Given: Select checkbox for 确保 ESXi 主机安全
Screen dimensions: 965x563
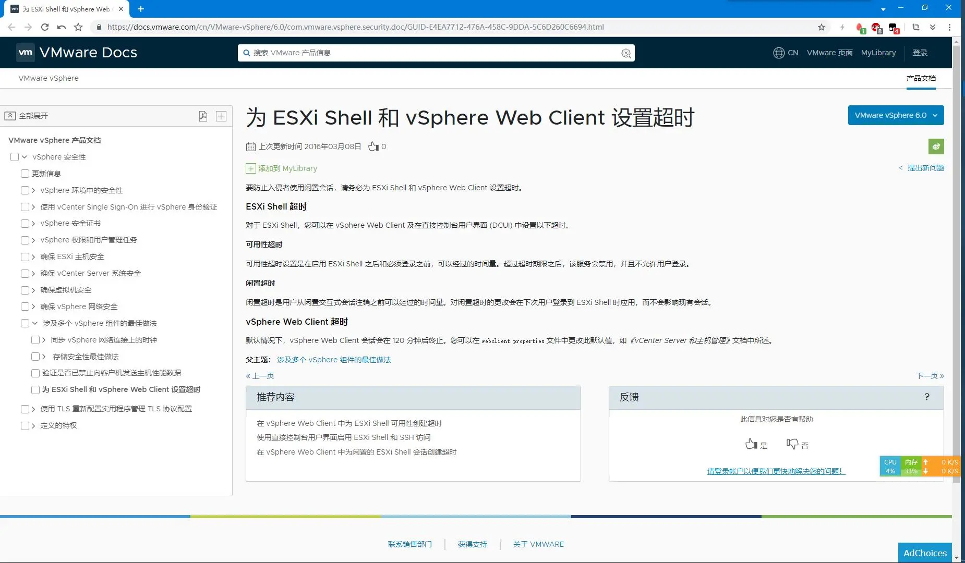Looking at the screenshot, I should click(25, 256).
